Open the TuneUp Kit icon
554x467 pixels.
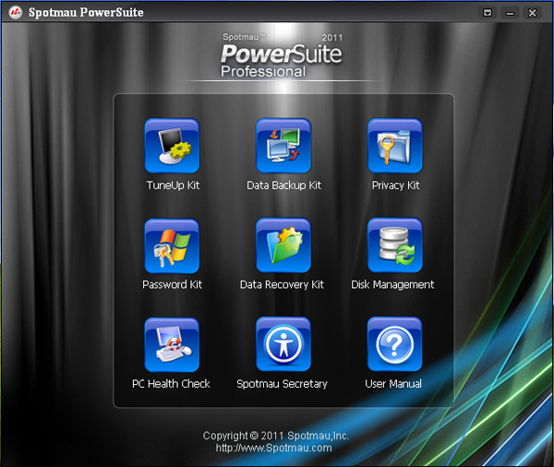[x=172, y=146]
